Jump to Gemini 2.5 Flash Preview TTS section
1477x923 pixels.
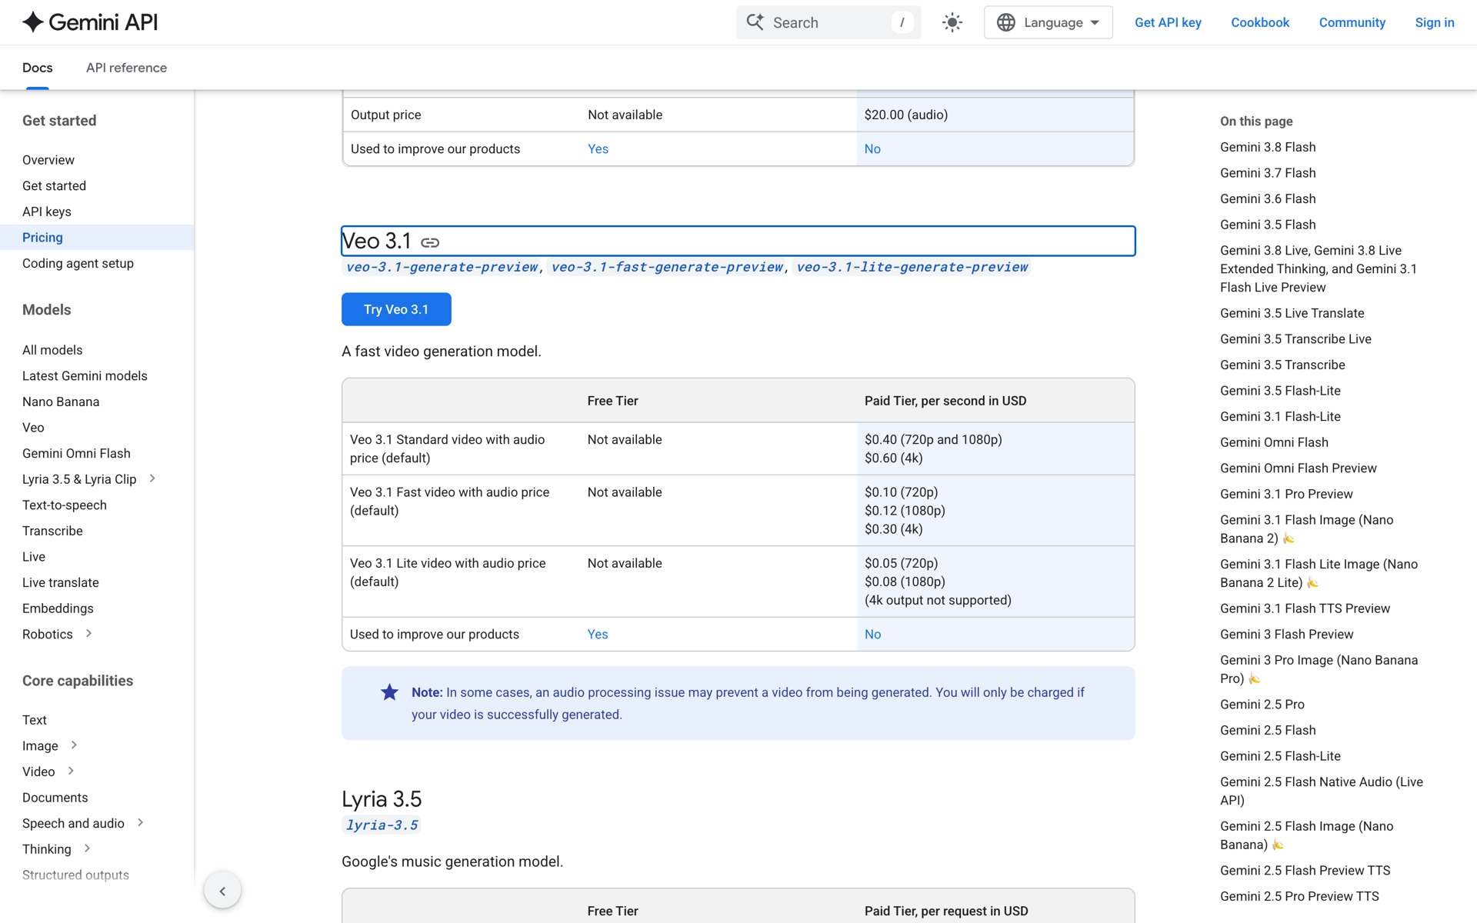[1305, 871]
